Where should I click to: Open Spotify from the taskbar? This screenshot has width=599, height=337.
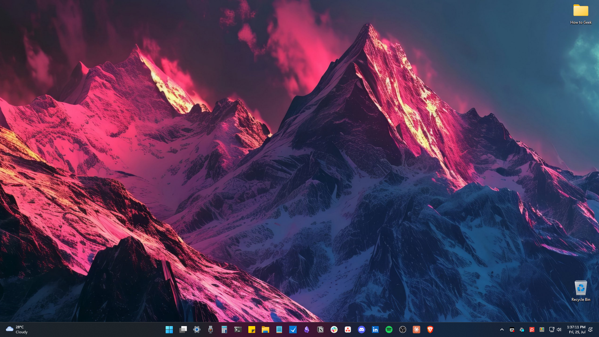389,329
